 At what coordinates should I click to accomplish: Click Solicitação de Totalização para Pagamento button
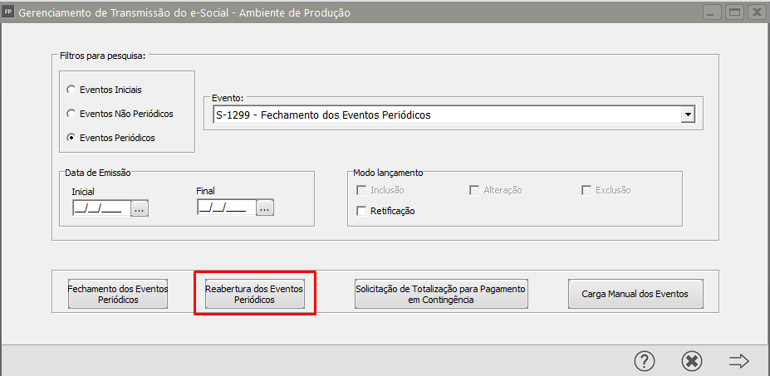(x=441, y=294)
